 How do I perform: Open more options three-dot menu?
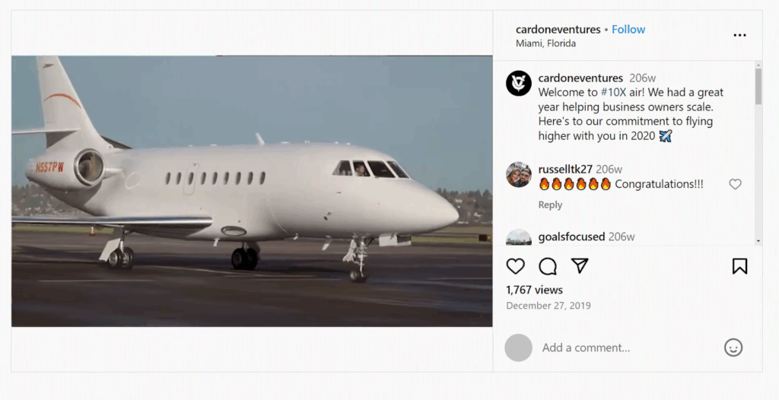pos(739,35)
